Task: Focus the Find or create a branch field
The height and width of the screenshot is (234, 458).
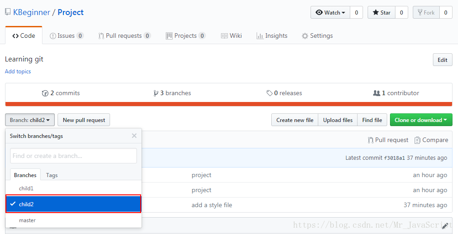Action: tap(74, 156)
